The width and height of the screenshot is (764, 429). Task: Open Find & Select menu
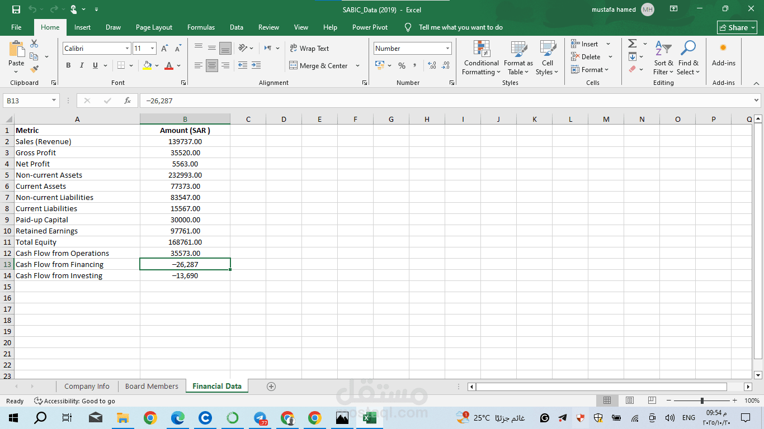point(688,58)
